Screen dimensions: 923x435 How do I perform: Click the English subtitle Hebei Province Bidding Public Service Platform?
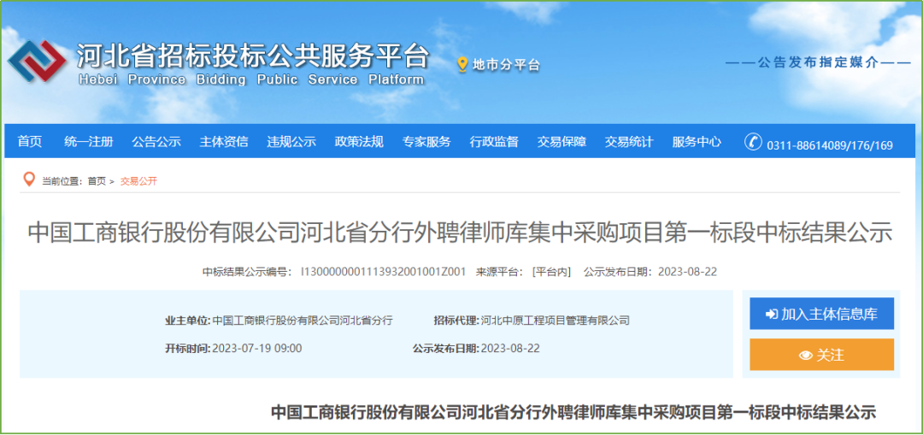click(x=251, y=79)
